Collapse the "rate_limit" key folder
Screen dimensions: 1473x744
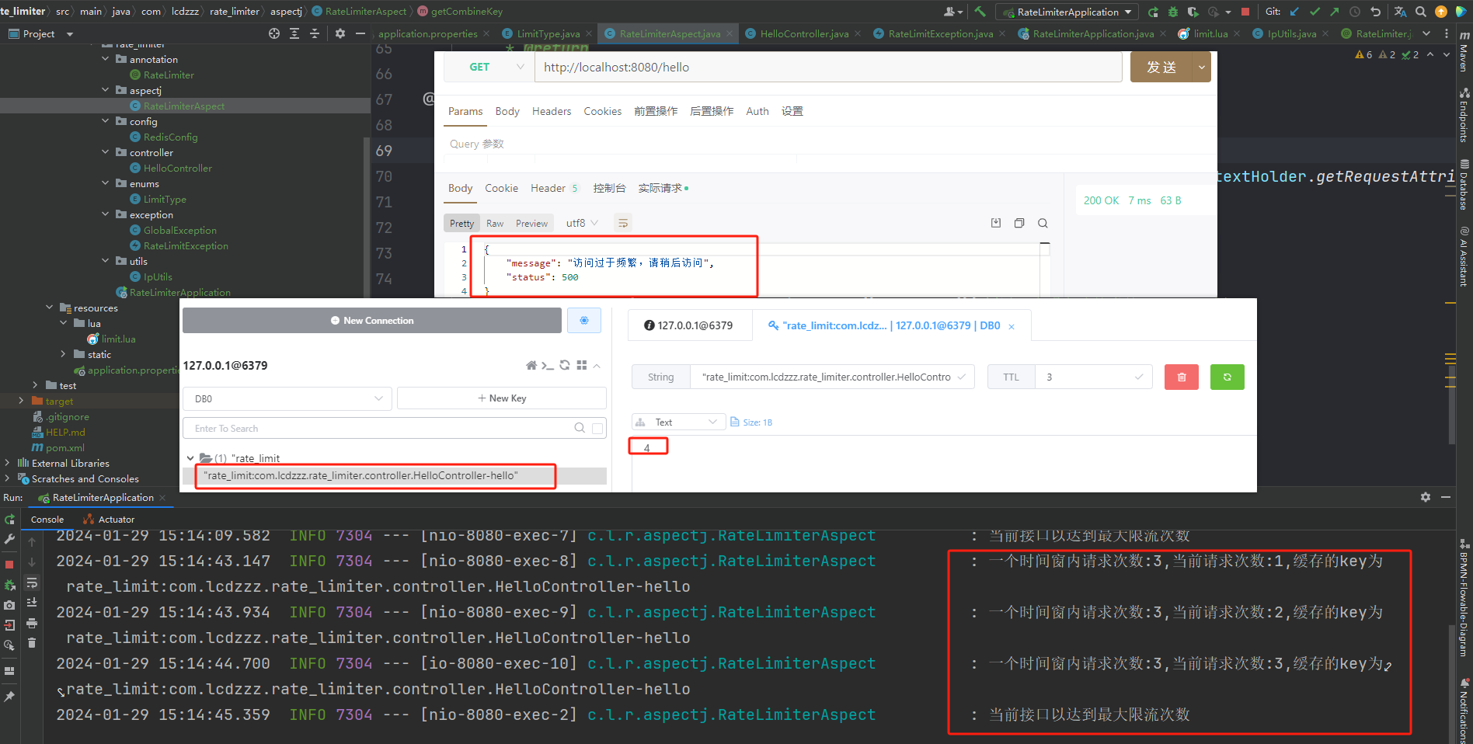(190, 458)
